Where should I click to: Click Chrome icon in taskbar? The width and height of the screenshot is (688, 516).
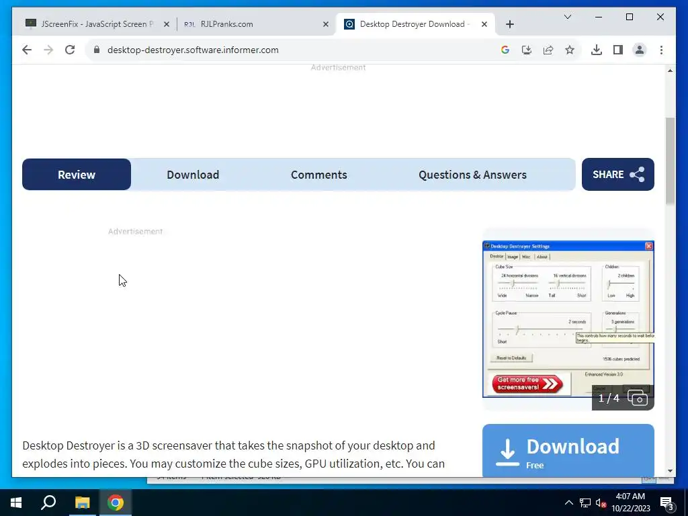coord(116,503)
